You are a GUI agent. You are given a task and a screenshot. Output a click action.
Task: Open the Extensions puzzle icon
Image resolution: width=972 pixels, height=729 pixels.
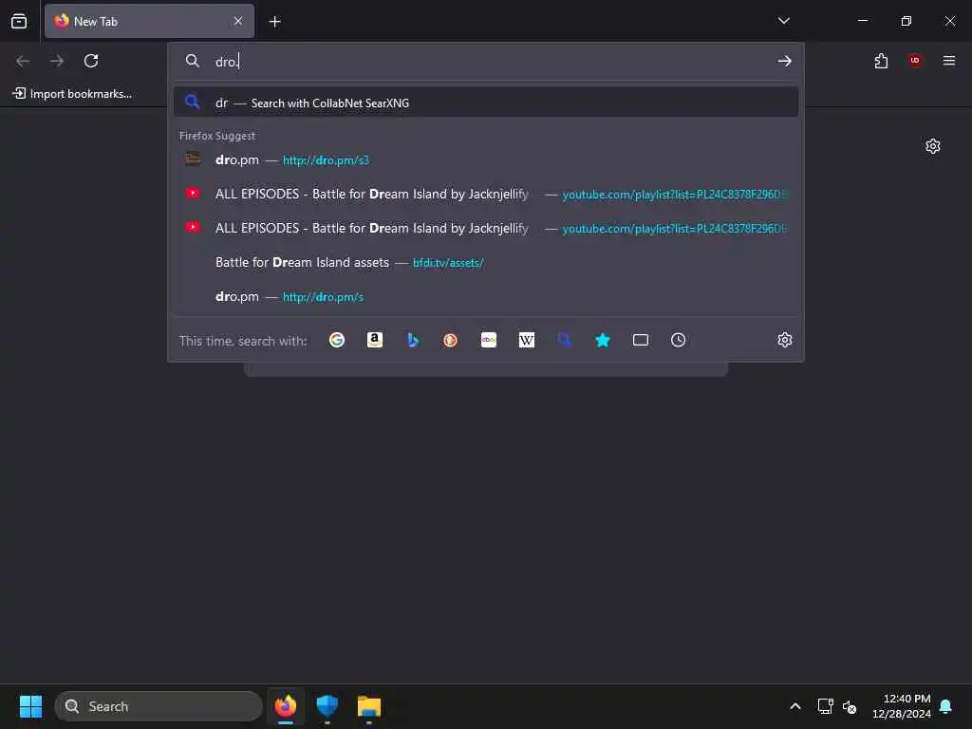click(x=881, y=61)
